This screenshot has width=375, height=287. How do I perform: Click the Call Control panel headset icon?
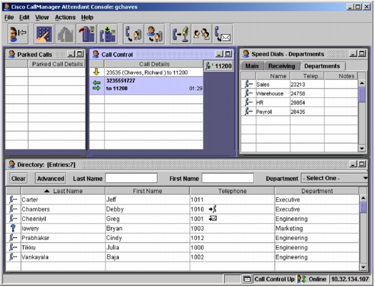[x=96, y=54]
